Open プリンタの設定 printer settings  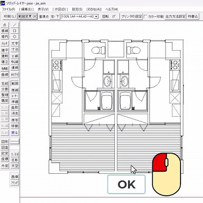132,16
